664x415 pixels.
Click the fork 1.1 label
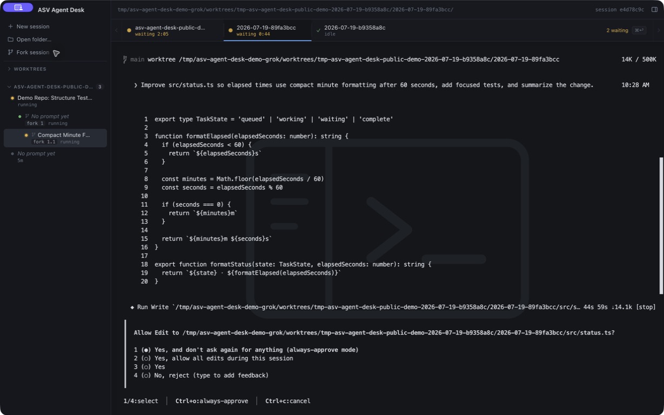pyautogui.click(x=44, y=142)
